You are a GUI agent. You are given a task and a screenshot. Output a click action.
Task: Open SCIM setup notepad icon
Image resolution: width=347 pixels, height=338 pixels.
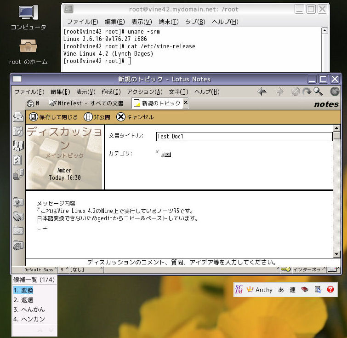click(x=318, y=289)
